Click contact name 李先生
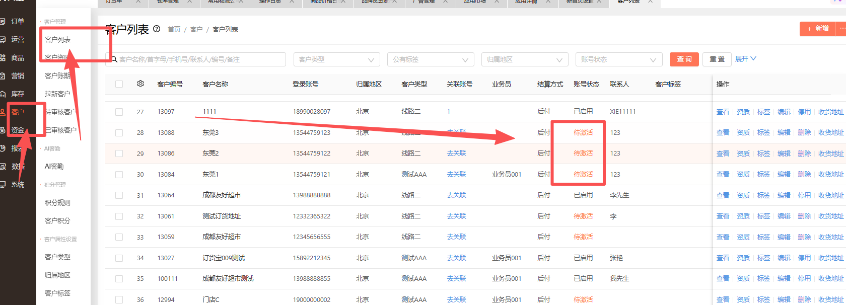The width and height of the screenshot is (846, 305). click(619, 195)
